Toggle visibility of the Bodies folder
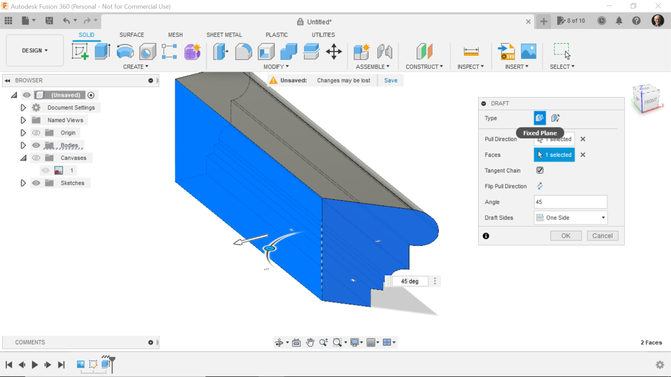The height and width of the screenshot is (377, 671). pos(36,145)
